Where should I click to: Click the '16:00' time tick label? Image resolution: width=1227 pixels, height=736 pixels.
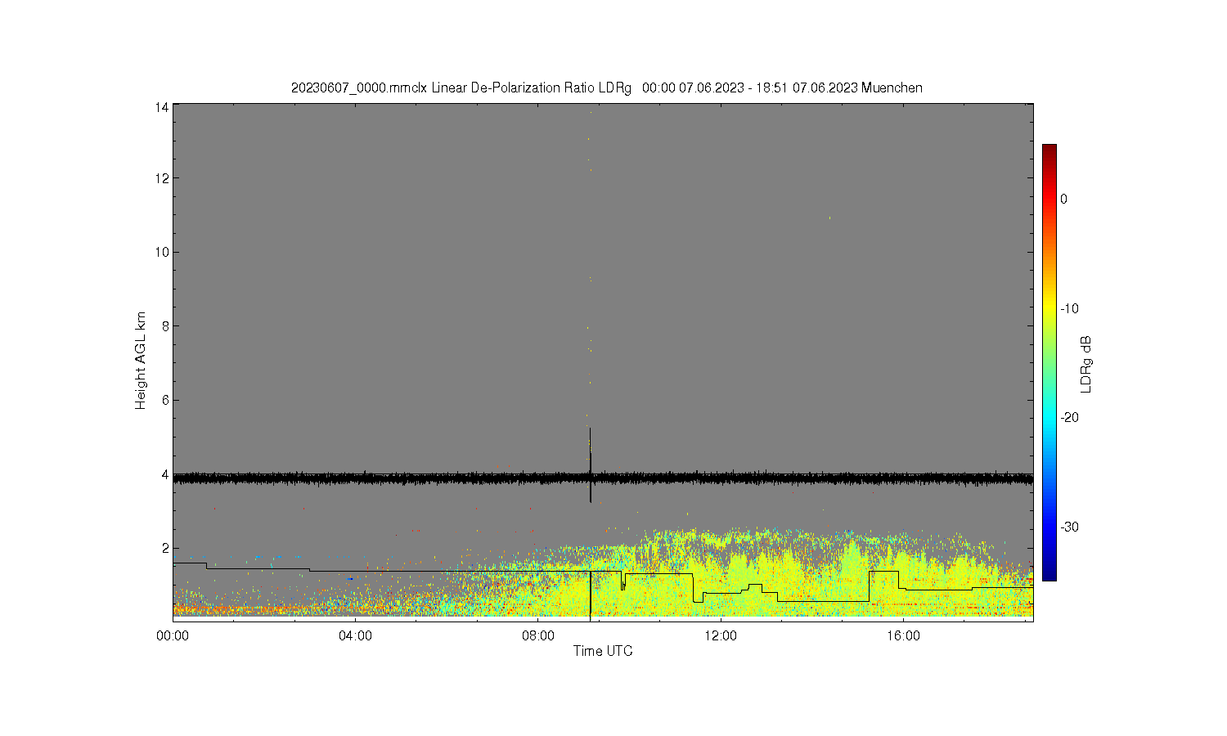903,635
